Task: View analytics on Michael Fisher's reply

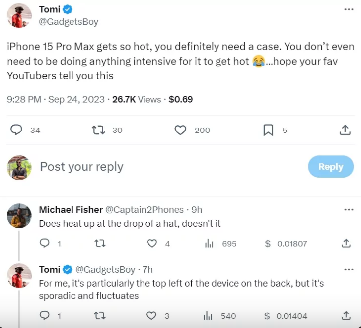Action: [209, 244]
